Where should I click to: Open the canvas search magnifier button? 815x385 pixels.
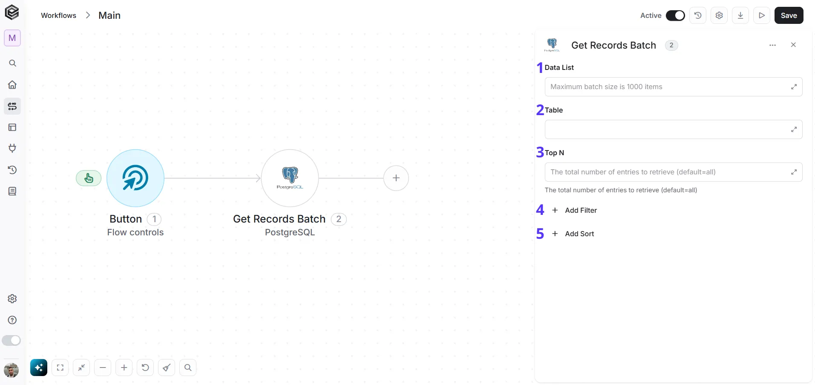click(x=188, y=368)
